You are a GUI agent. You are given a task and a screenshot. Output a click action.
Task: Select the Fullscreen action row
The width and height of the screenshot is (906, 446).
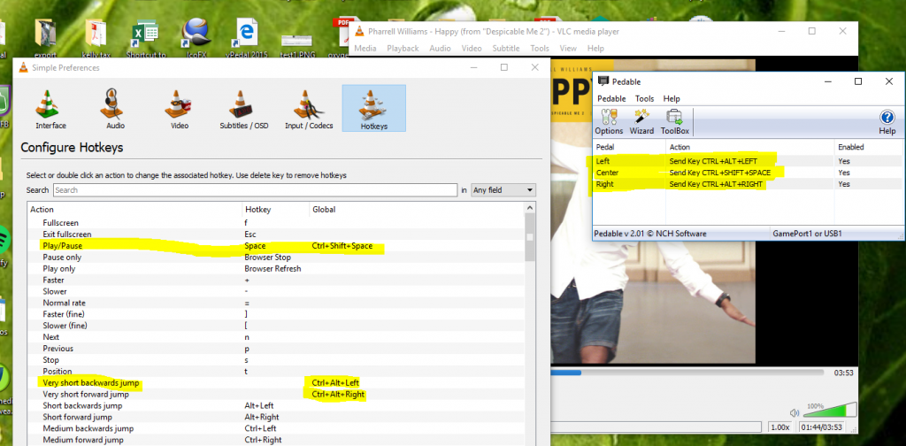[276, 223]
